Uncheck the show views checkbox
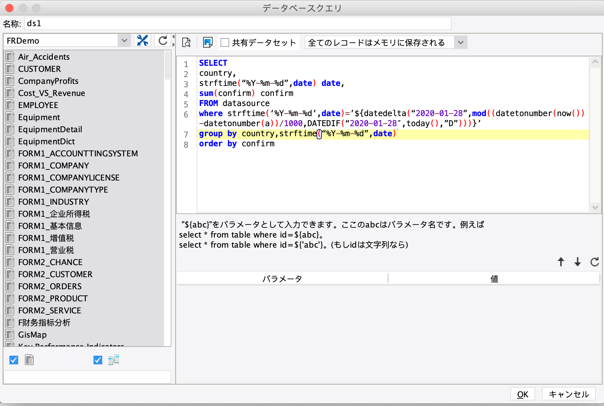 (x=98, y=360)
